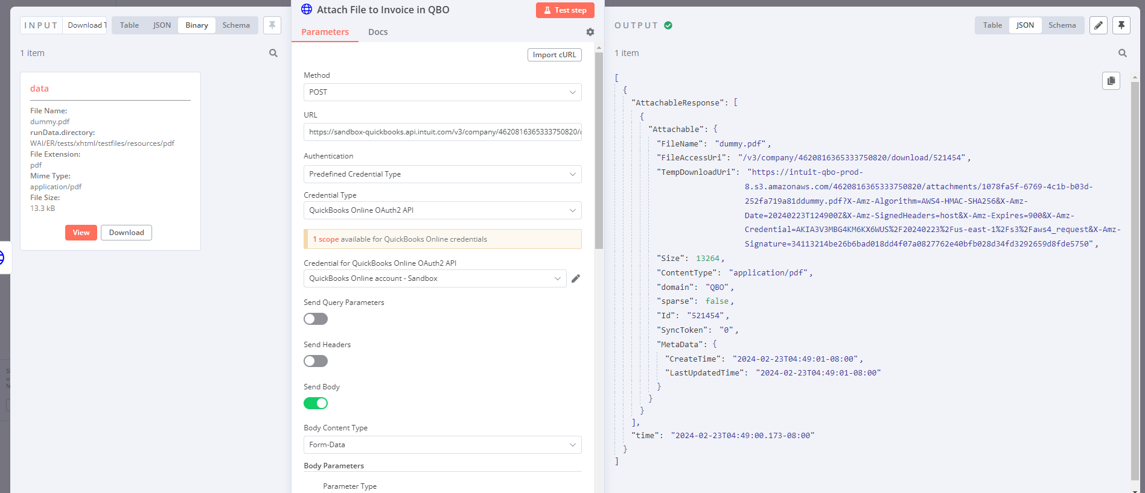Click the FileAccessUri value
This screenshot has height=493, width=1145.
coord(852,158)
